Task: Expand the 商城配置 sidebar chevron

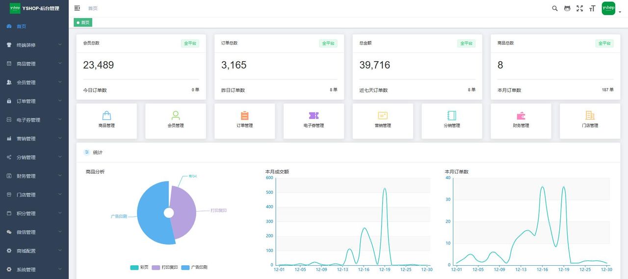Action: 60,251
